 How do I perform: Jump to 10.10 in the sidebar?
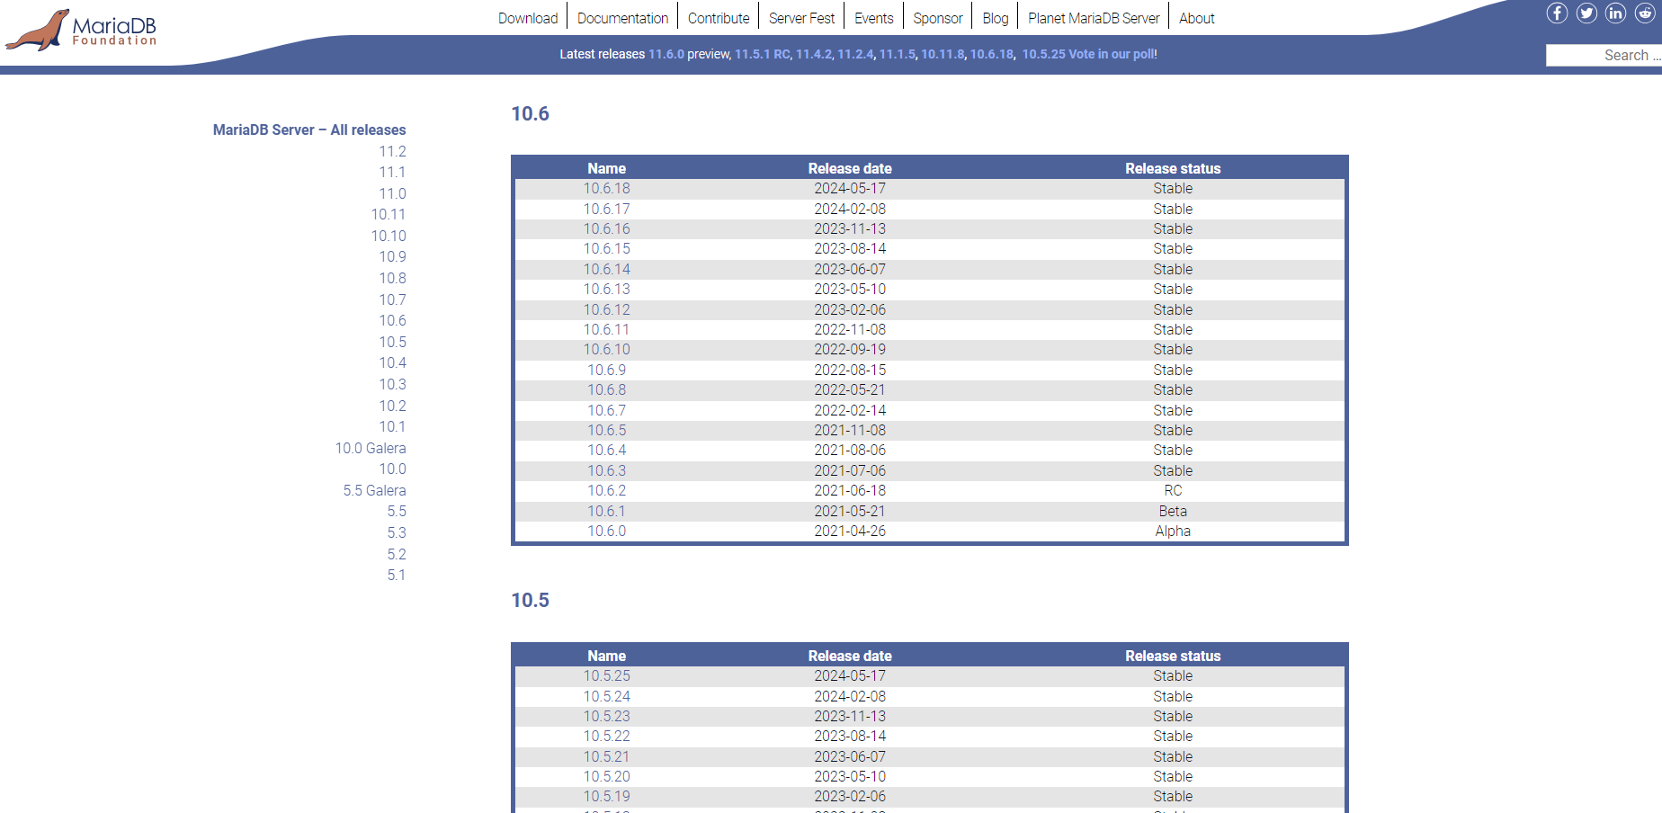[389, 236]
